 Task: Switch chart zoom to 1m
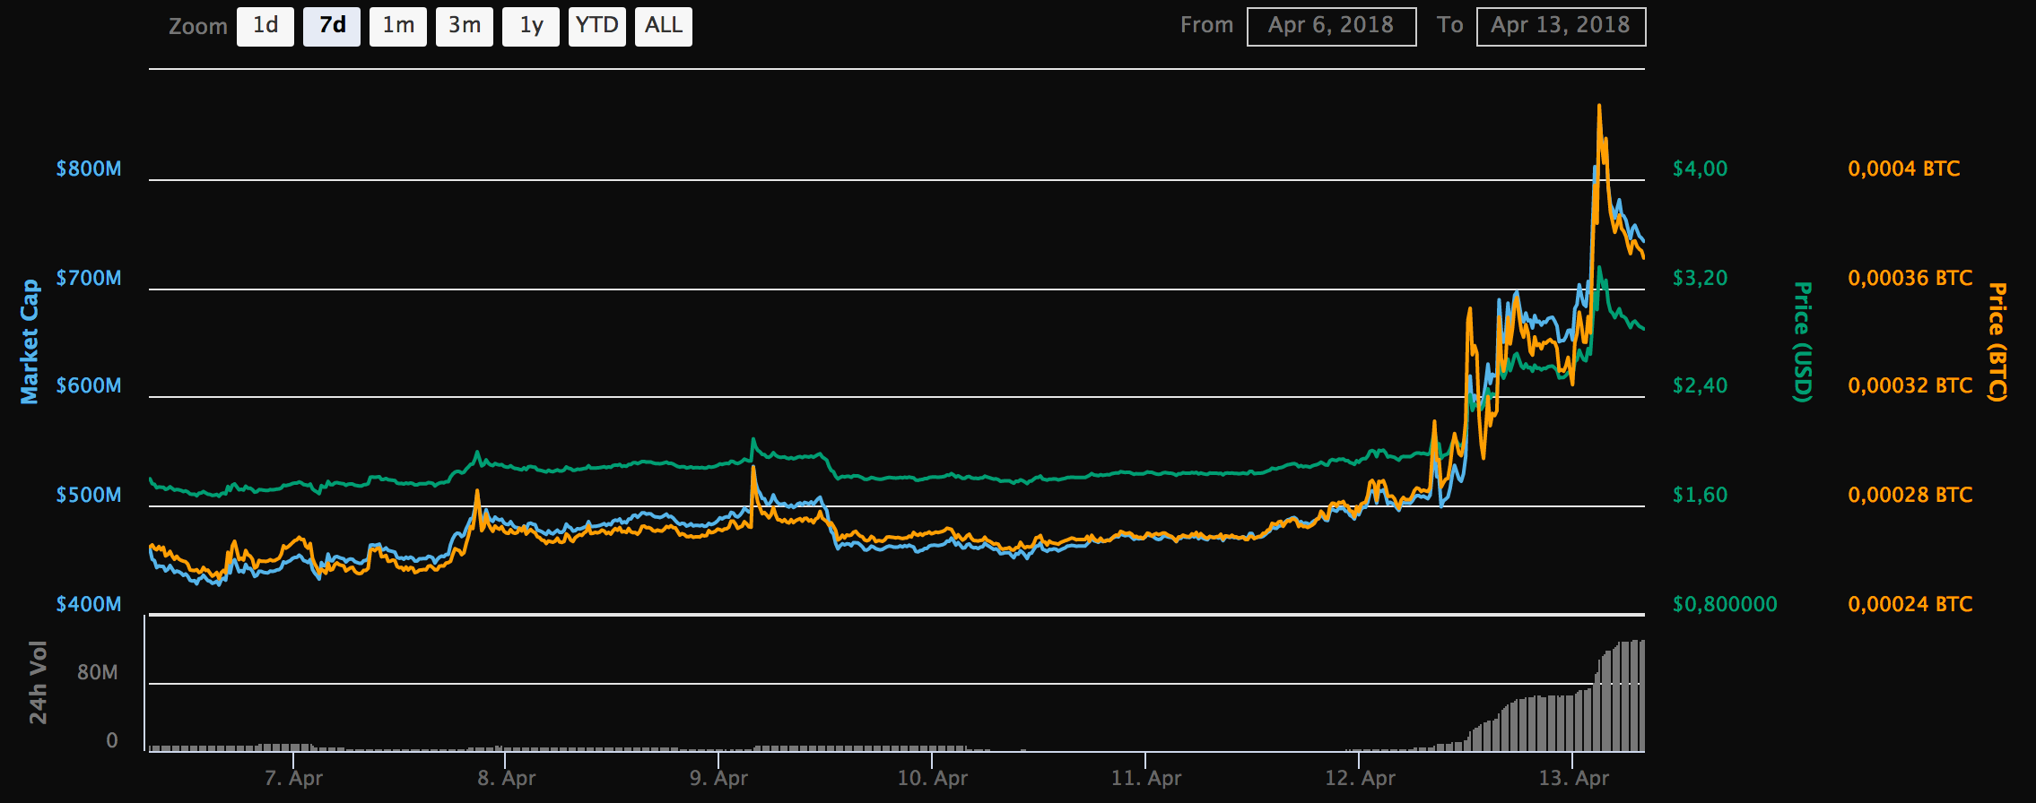[398, 26]
